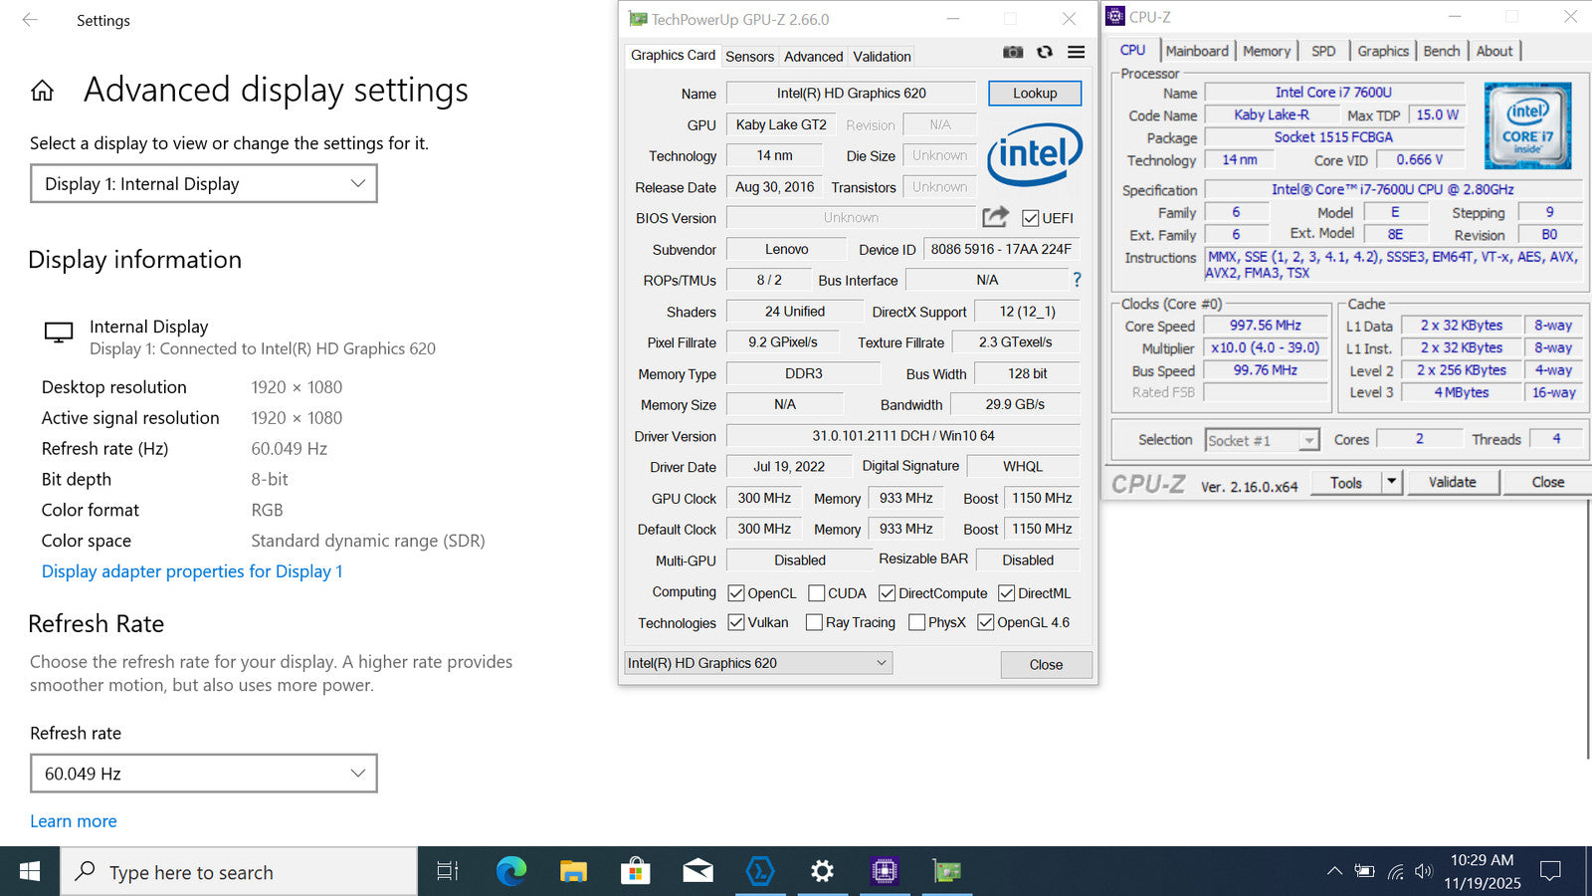Click the Type here to search box

click(239, 872)
